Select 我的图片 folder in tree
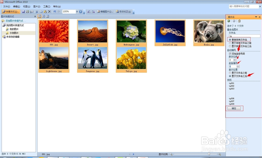 (14, 29)
